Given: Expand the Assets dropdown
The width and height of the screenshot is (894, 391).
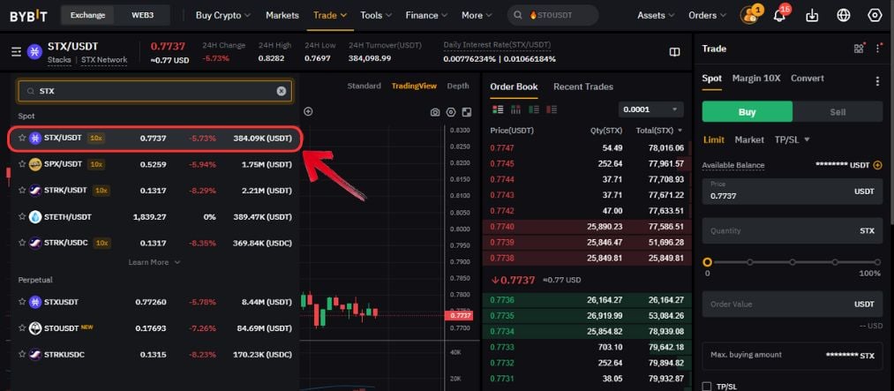Looking at the screenshot, I should pyautogui.click(x=656, y=15).
